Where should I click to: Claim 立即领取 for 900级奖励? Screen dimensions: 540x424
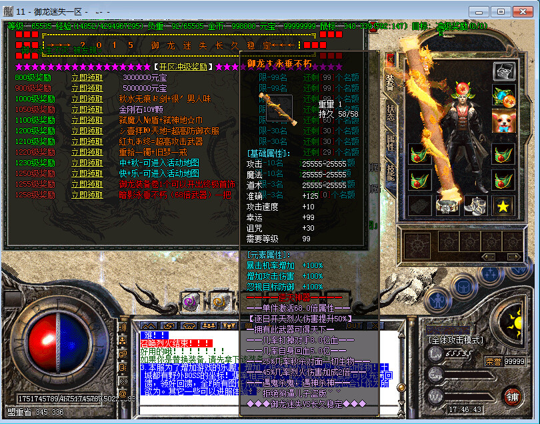[x=87, y=88]
